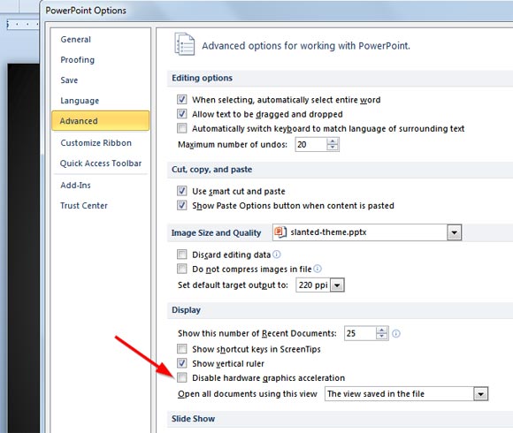This screenshot has height=433, width=513.
Task: Click the Advanced options document icon
Action: click(x=185, y=44)
